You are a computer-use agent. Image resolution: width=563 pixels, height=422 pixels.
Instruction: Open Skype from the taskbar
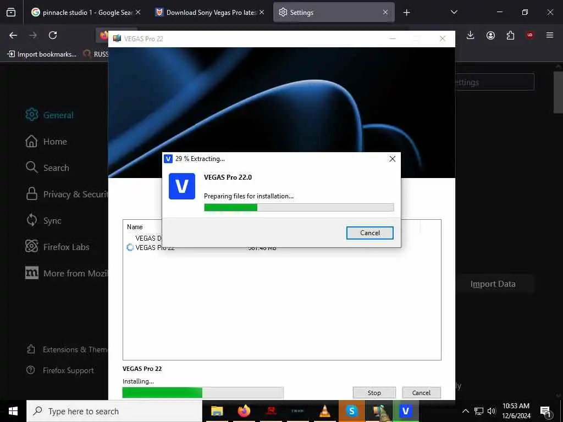[351, 411]
